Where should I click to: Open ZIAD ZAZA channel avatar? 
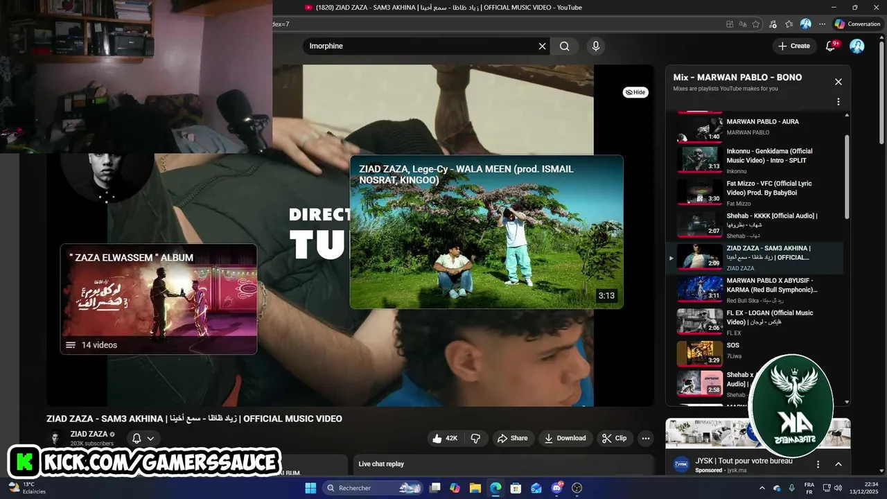point(55,438)
